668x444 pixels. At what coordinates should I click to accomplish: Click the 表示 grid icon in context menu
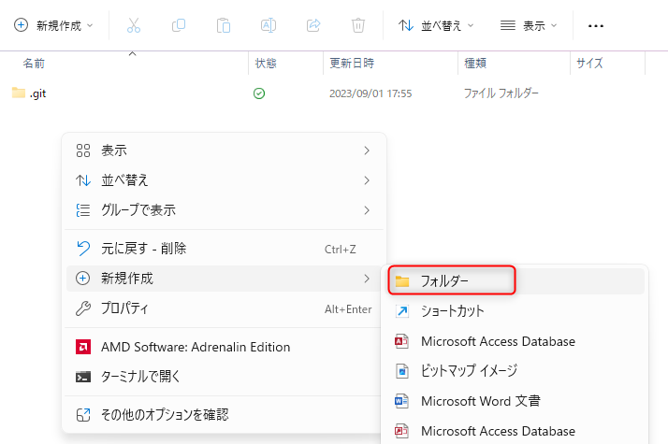pos(83,150)
